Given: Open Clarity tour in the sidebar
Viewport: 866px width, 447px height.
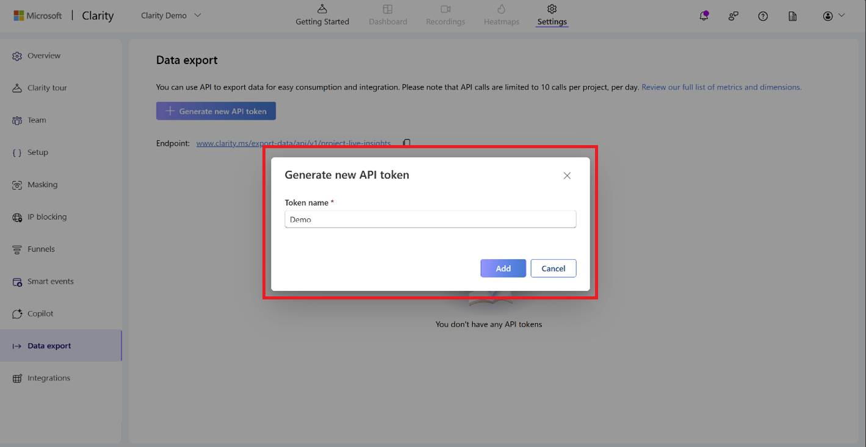Looking at the screenshot, I should click(61, 88).
